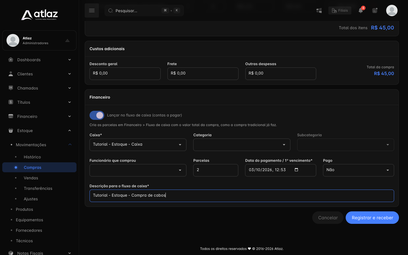Click Registrar e receber button
The width and height of the screenshot is (408, 255).
point(372,218)
